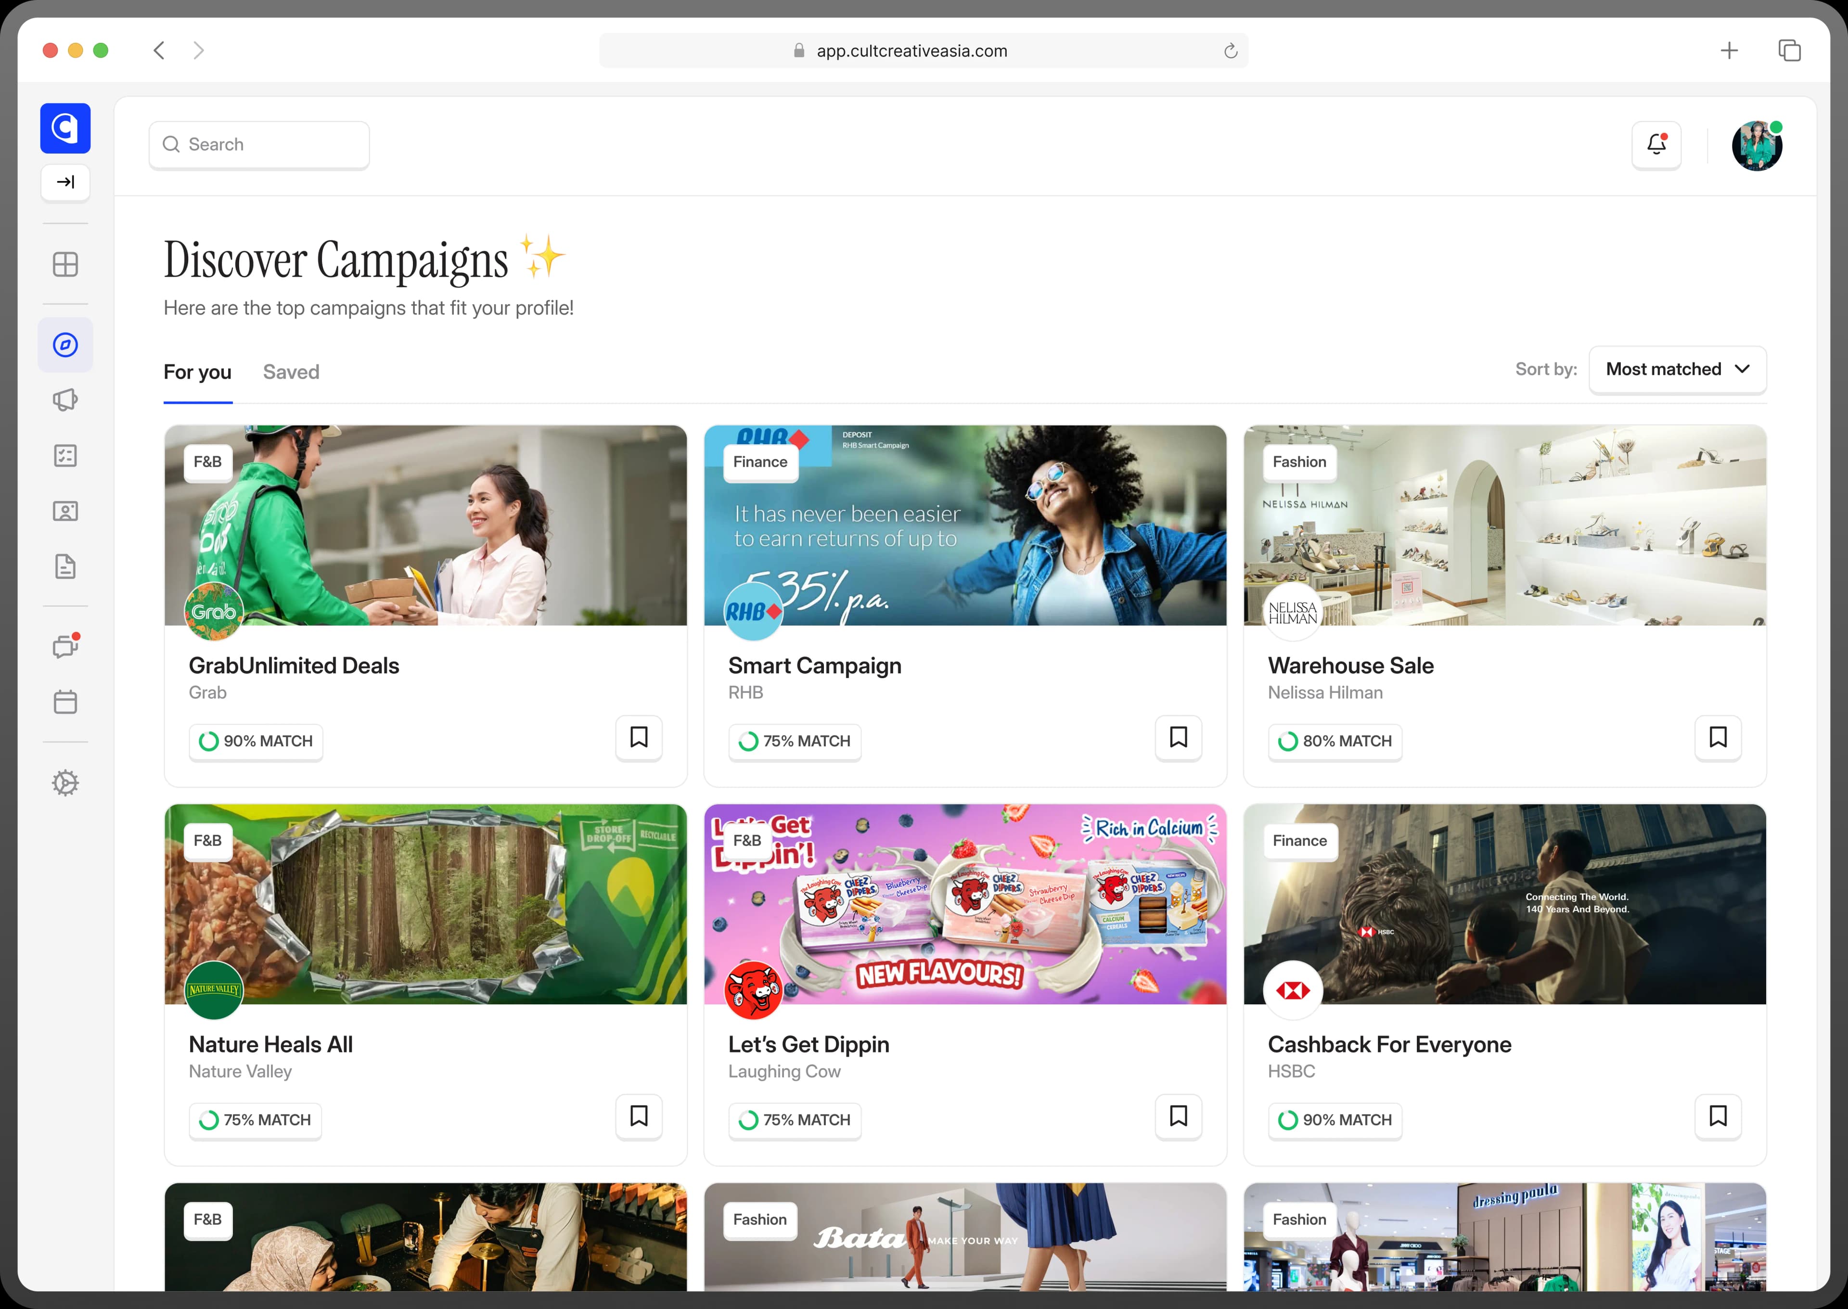Open the user profile avatar menu
Image resolution: width=1848 pixels, height=1309 pixels.
point(1757,146)
